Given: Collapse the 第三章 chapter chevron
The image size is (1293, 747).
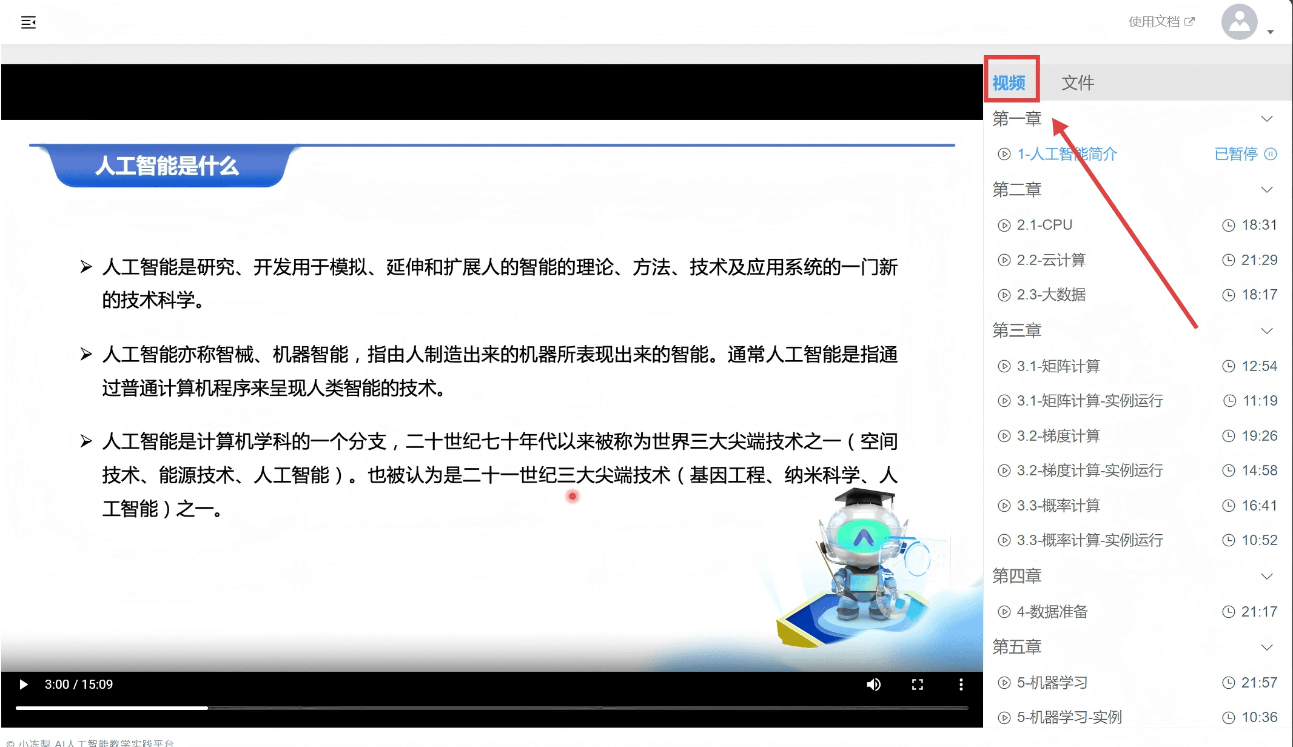Looking at the screenshot, I should pos(1266,331).
